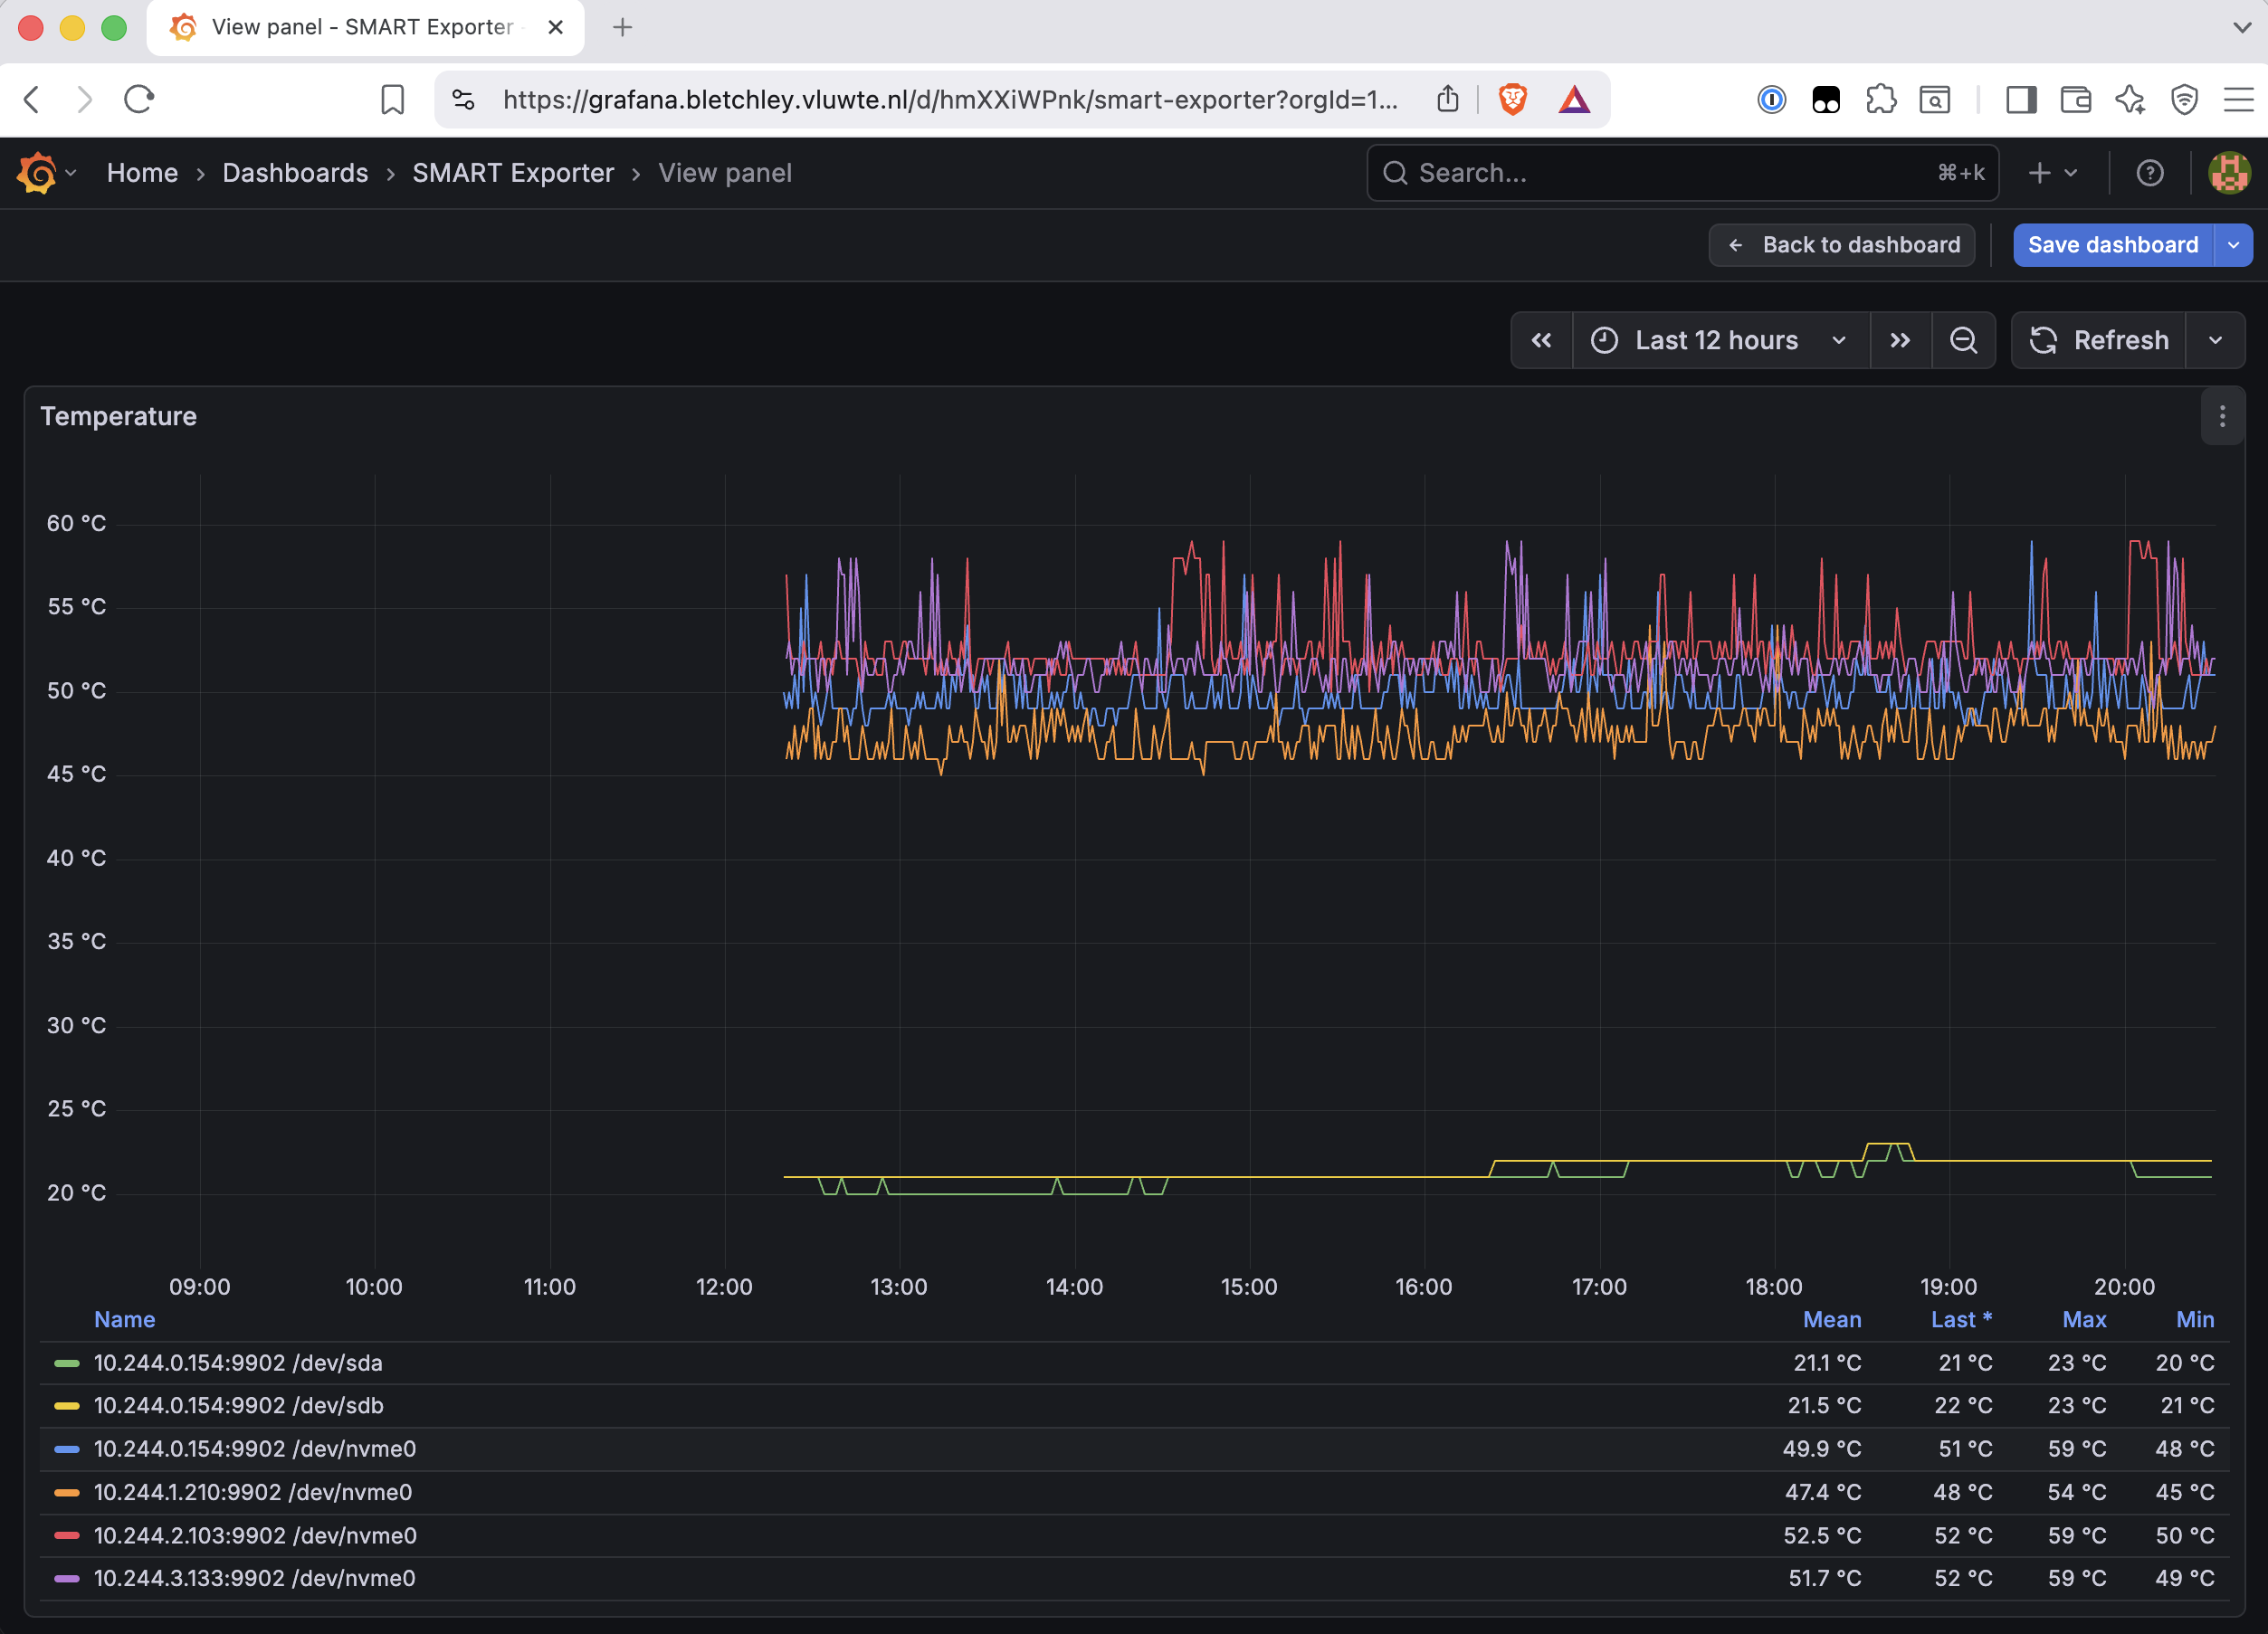Open 1Password extension icon
Viewport: 2268px width, 1634px height.
coord(1771,99)
